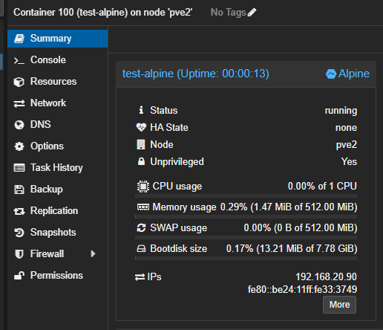Click the No Tags label

[228, 13]
